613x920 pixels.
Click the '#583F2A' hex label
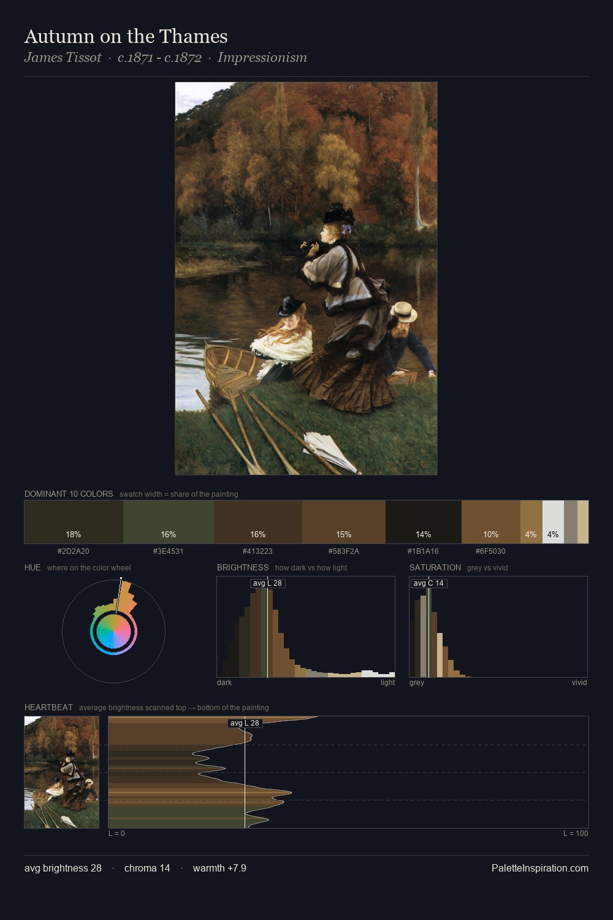pos(344,551)
